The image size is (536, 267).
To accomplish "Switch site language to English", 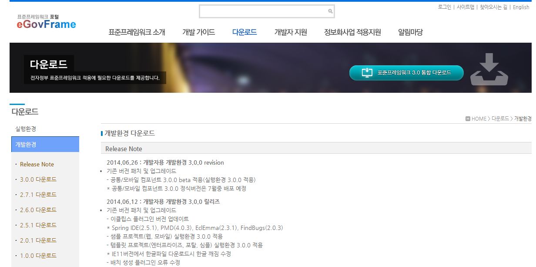I will click(x=521, y=7).
